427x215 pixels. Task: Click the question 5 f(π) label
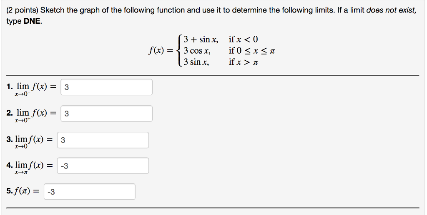[23, 191]
